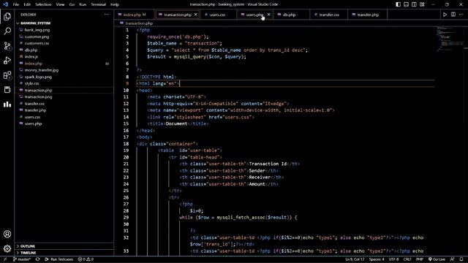
Task: Open the Explorer view in activity bar
Action: [7, 16]
